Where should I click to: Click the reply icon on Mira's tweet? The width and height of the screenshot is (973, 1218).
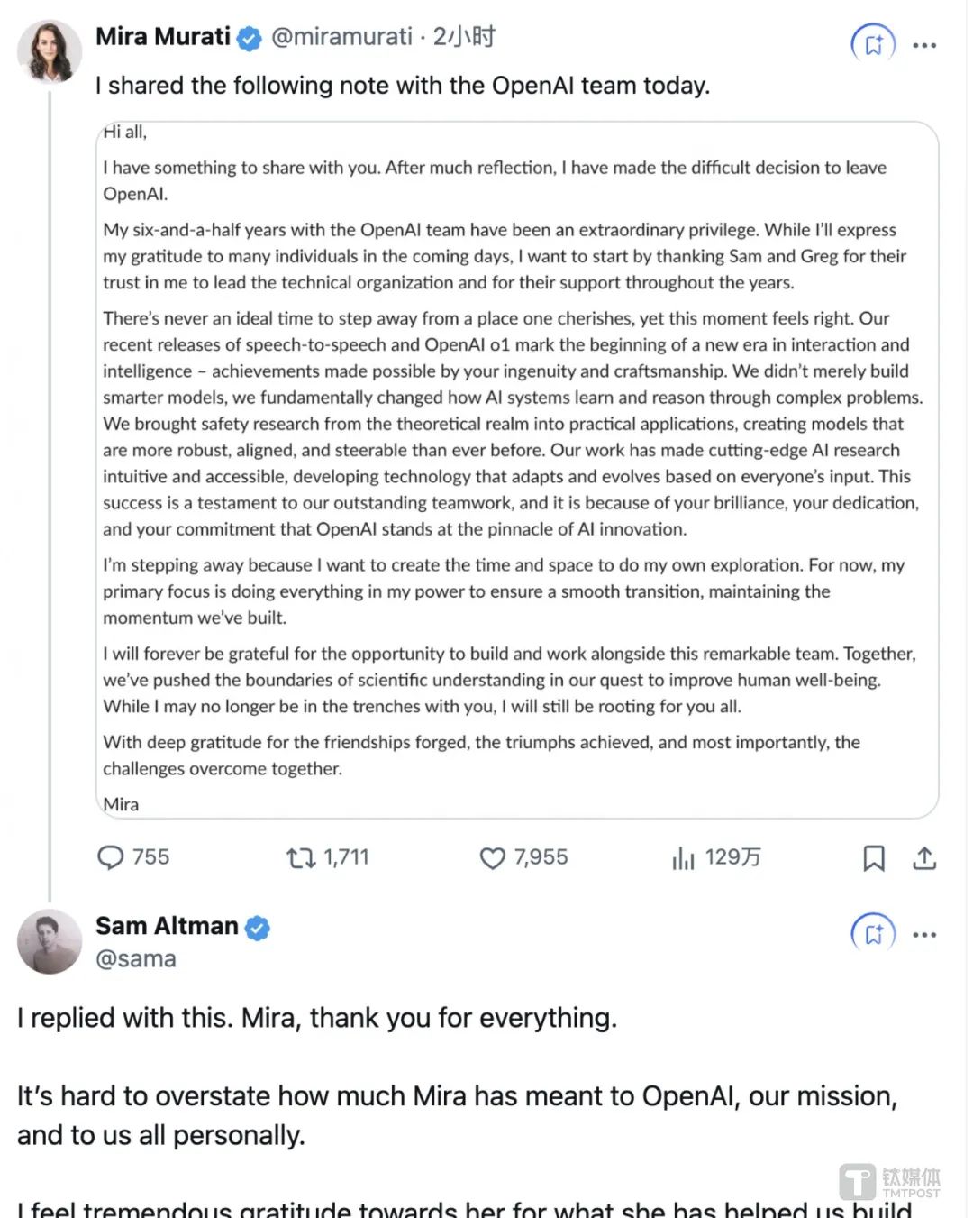click(x=110, y=857)
